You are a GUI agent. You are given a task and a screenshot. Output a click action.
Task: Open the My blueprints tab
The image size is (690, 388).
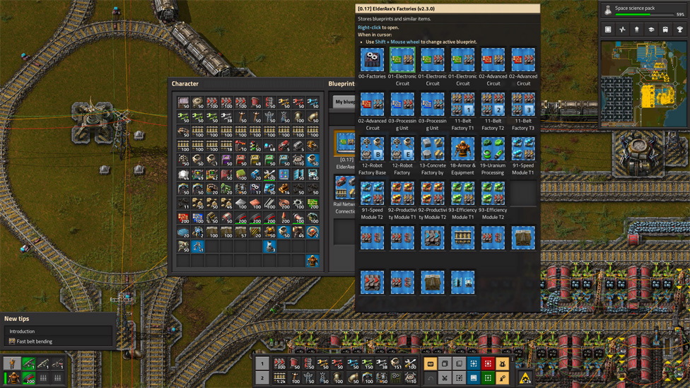coord(344,102)
